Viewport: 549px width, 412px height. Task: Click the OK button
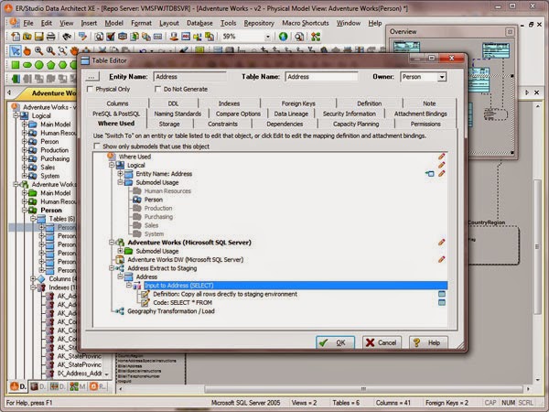[335, 342]
